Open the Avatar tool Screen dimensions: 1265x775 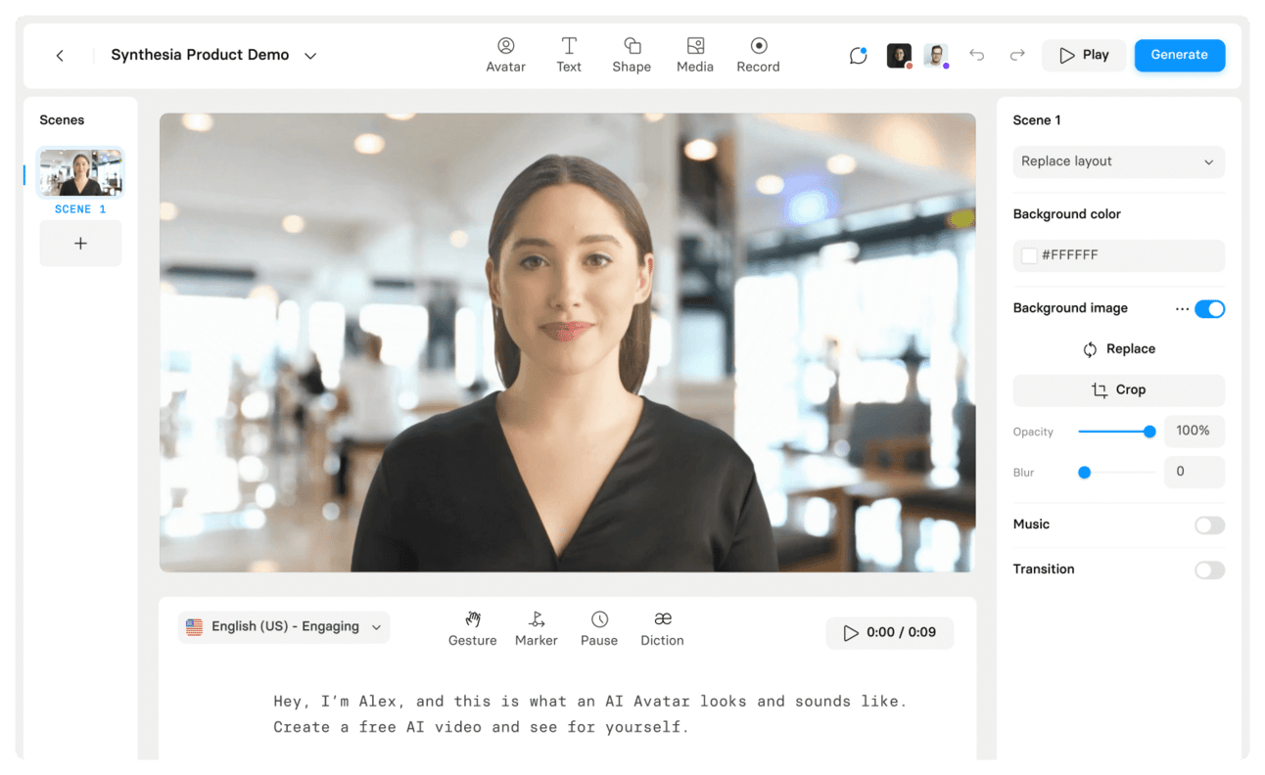505,55
